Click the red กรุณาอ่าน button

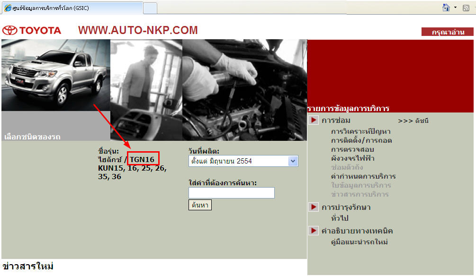click(x=448, y=32)
